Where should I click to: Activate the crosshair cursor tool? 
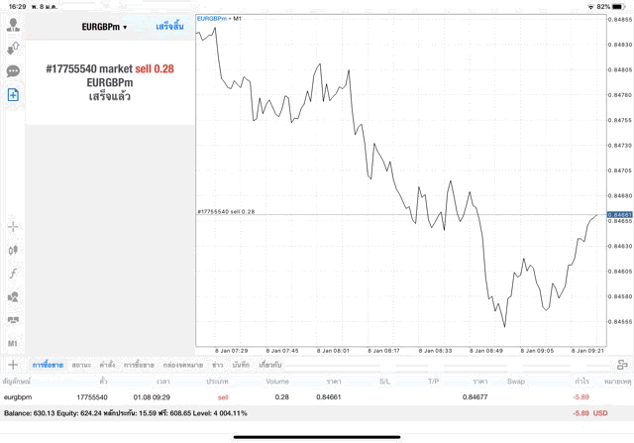[x=14, y=227]
